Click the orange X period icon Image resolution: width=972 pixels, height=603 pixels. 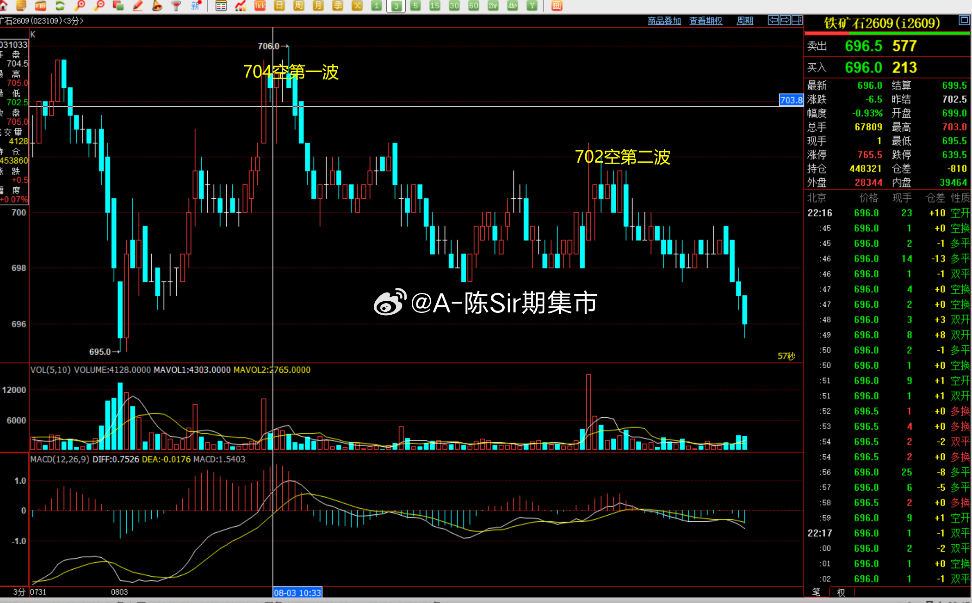(x=357, y=6)
